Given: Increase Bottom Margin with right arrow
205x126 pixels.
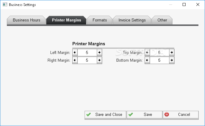Looking at the screenshot, I should [172, 60].
